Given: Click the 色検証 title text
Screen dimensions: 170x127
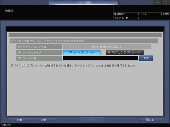Looking at the screenshot, I should tap(9, 11).
